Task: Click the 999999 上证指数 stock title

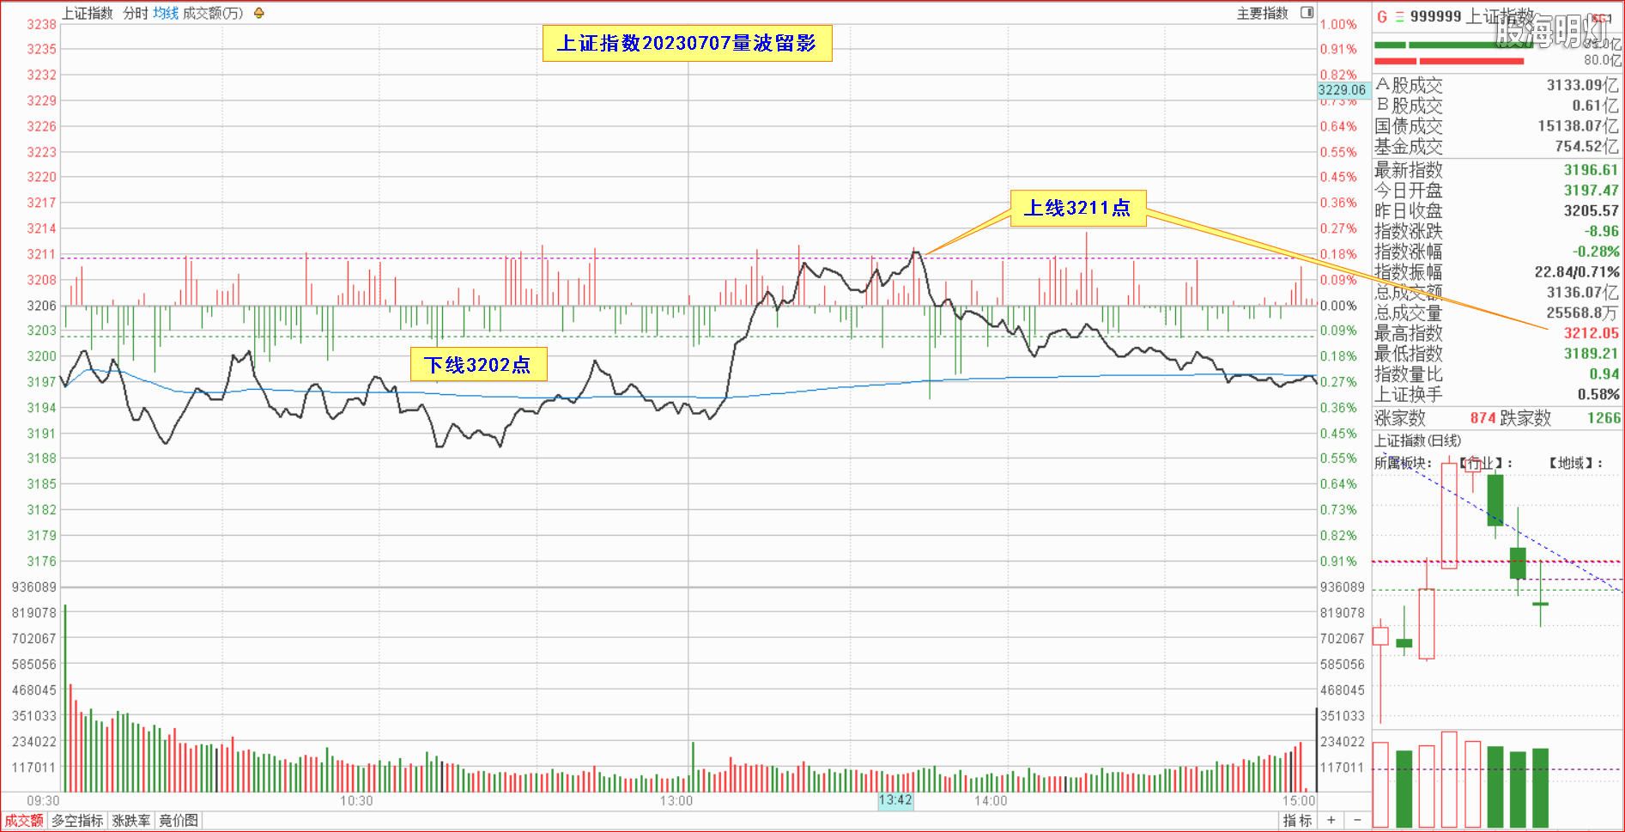Action: (x=1471, y=16)
